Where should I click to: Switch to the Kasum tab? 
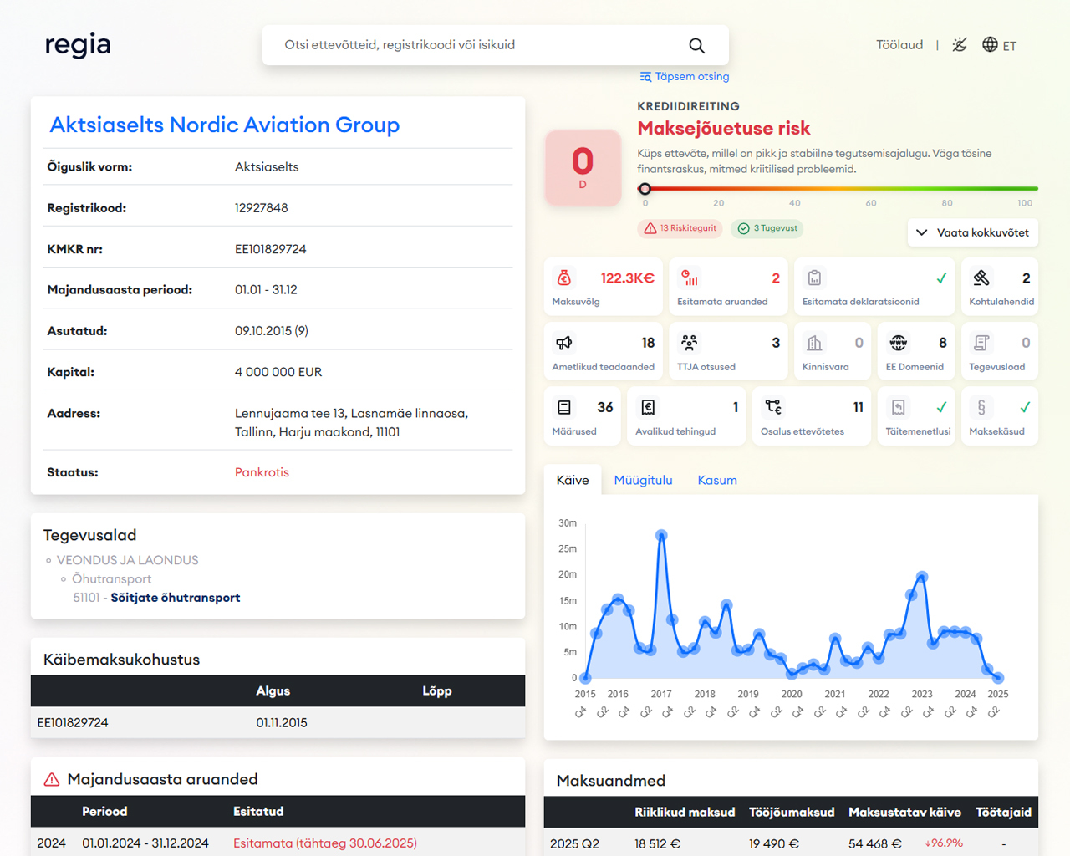tap(716, 481)
